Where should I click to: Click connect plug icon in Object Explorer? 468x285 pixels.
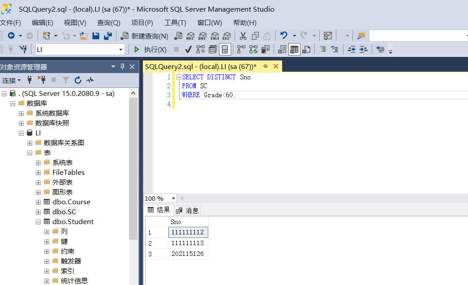point(29,80)
